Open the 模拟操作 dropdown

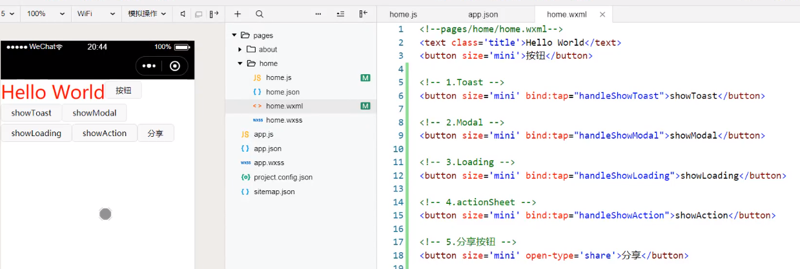pos(147,14)
